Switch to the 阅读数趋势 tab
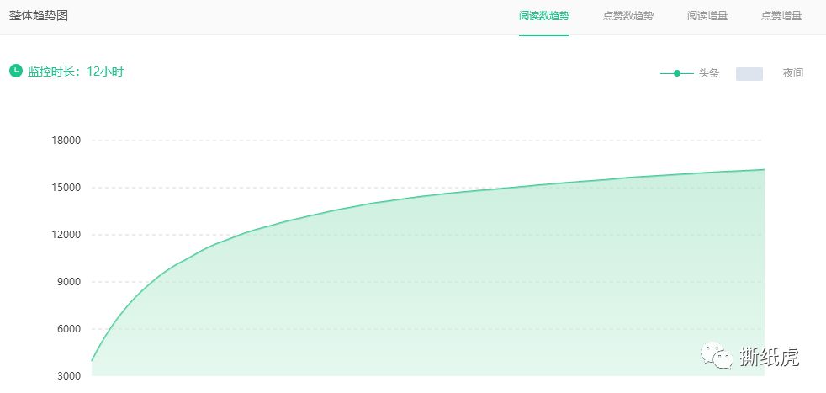The width and height of the screenshot is (826, 393). (543, 16)
